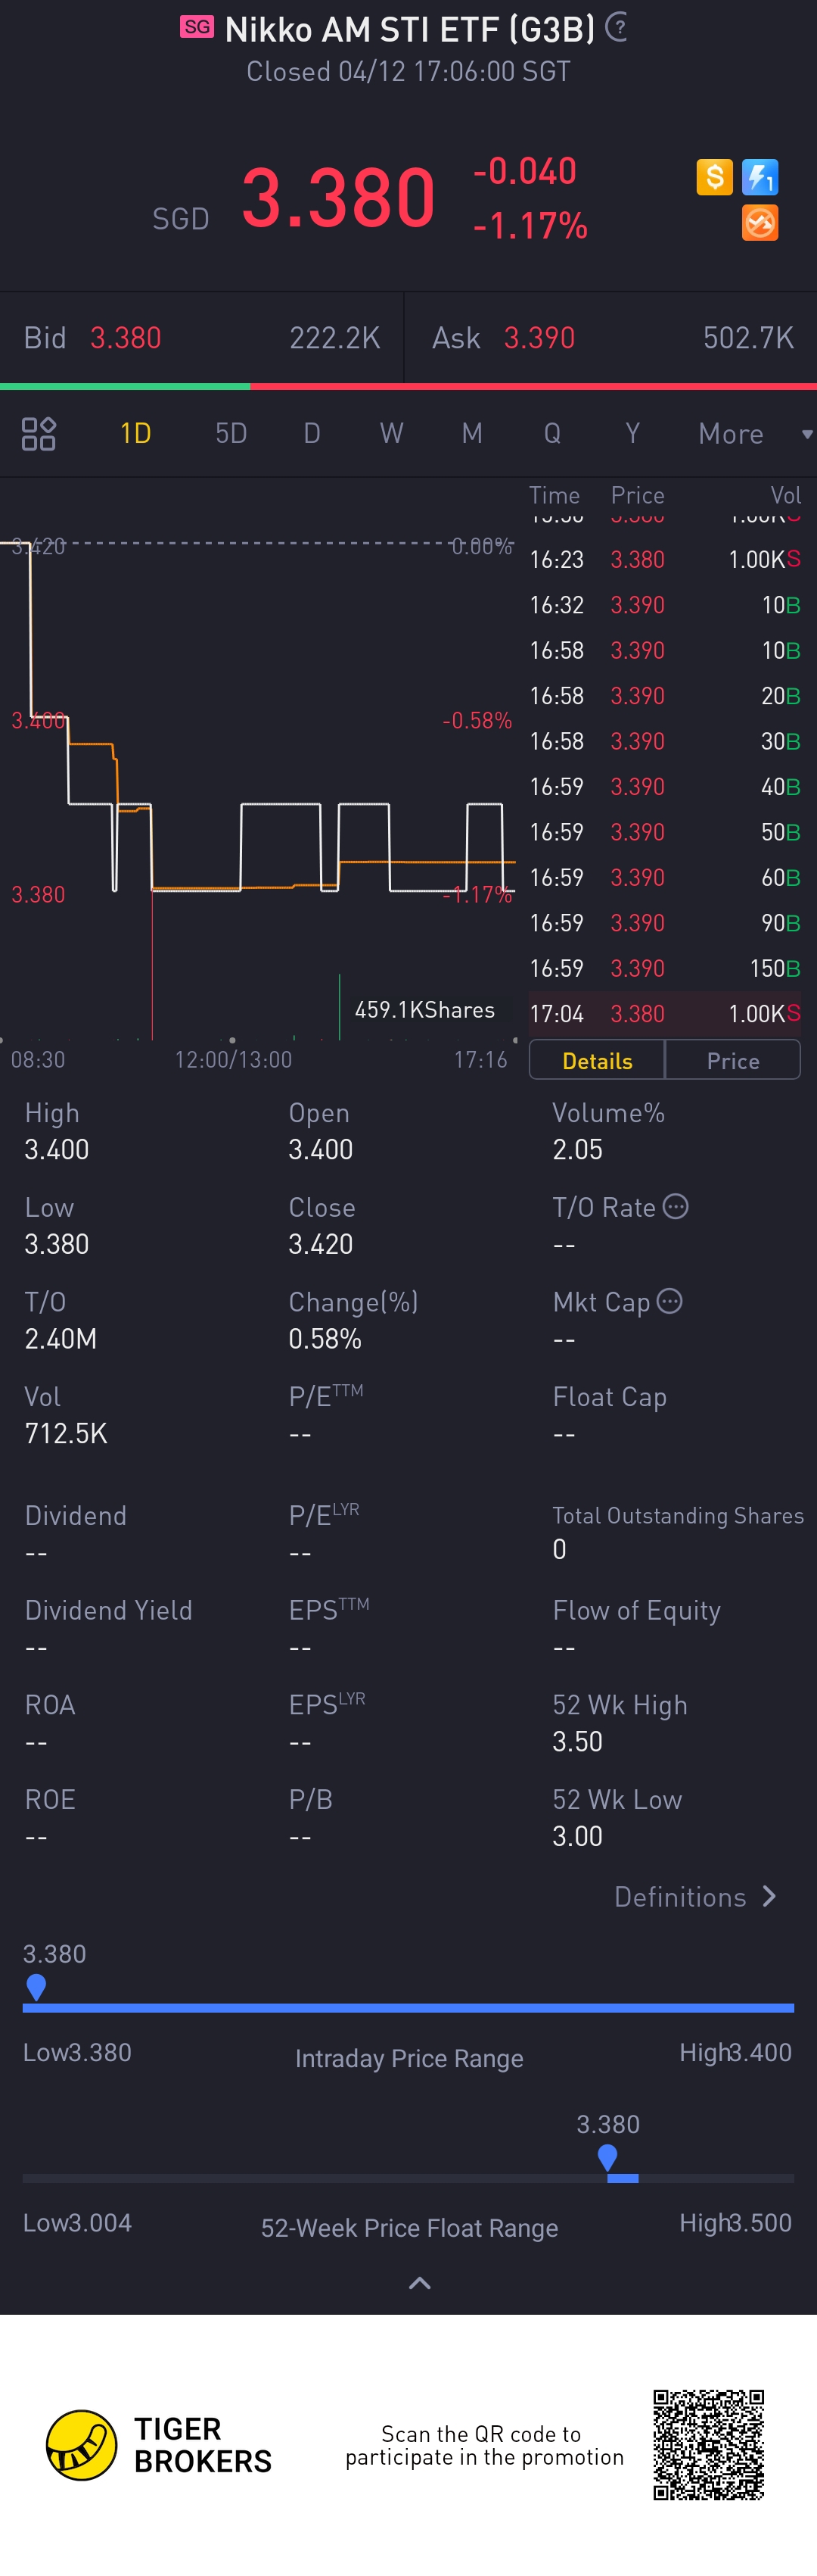Tap the info icon next to Mkt Cap

coord(670,1301)
